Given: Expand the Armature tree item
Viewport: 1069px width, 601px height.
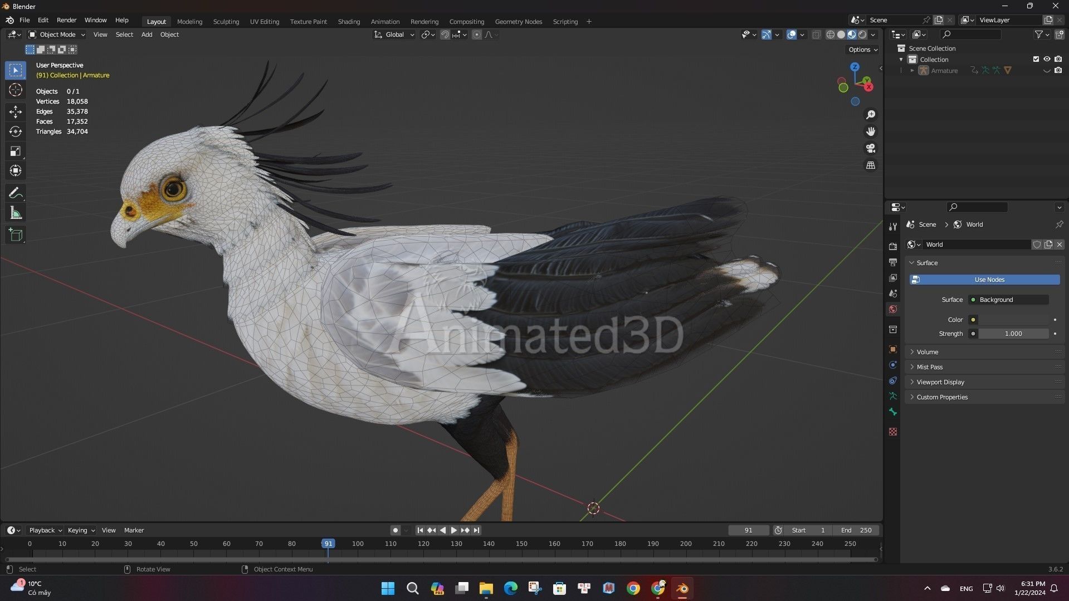Looking at the screenshot, I should click(x=912, y=71).
